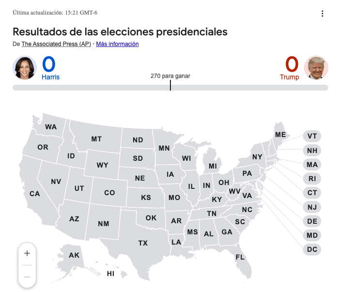Select the DC pill button
The height and width of the screenshot is (292, 351).
[x=312, y=250]
